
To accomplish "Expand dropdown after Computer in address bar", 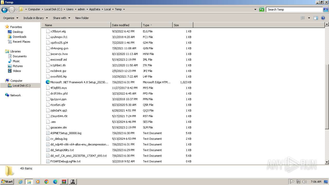I will [42, 10].
